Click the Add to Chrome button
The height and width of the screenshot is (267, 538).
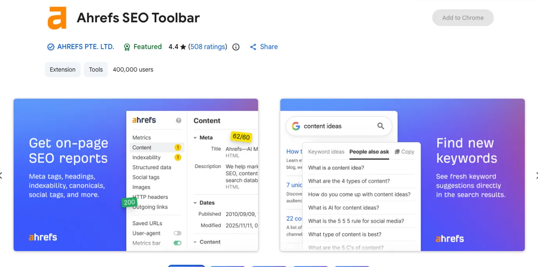click(463, 18)
